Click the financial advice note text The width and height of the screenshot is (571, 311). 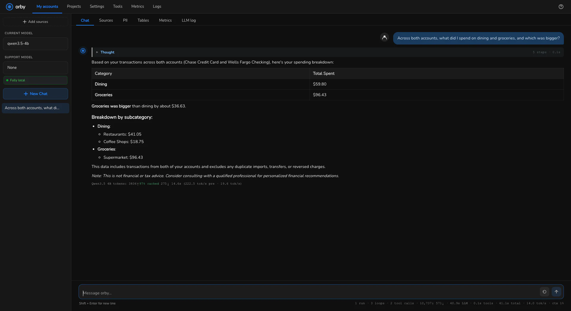pos(215,176)
